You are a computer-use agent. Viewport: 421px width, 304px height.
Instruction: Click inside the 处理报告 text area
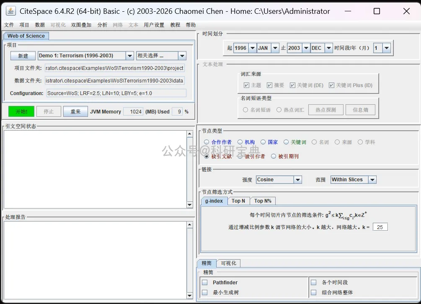point(96,260)
